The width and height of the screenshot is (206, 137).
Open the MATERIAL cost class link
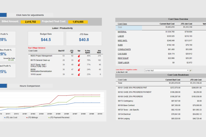pyautogui.click(x=122, y=32)
